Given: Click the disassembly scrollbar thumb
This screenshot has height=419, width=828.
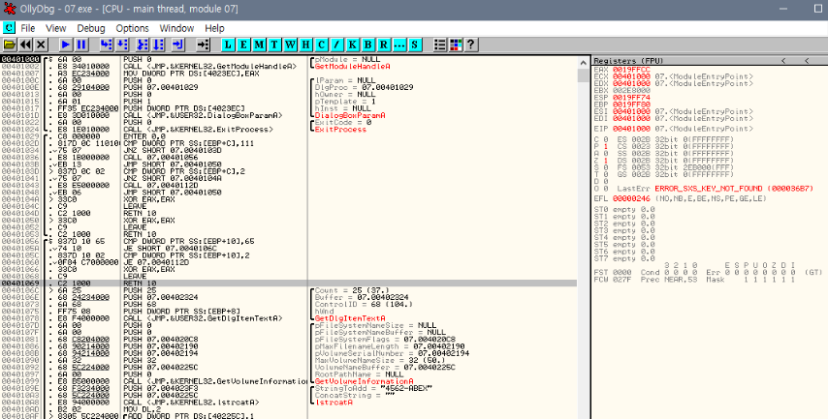Looking at the screenshot, I should tap(583, 75).
